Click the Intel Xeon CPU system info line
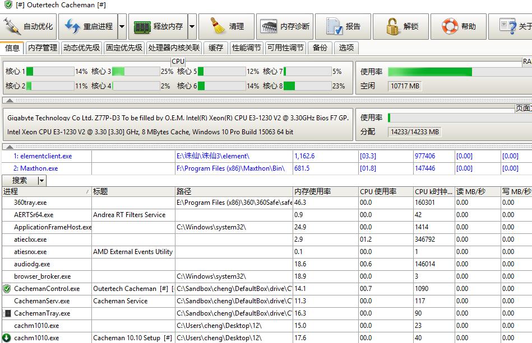This screenshot has width=532, height=343. [x=150, y=132]
